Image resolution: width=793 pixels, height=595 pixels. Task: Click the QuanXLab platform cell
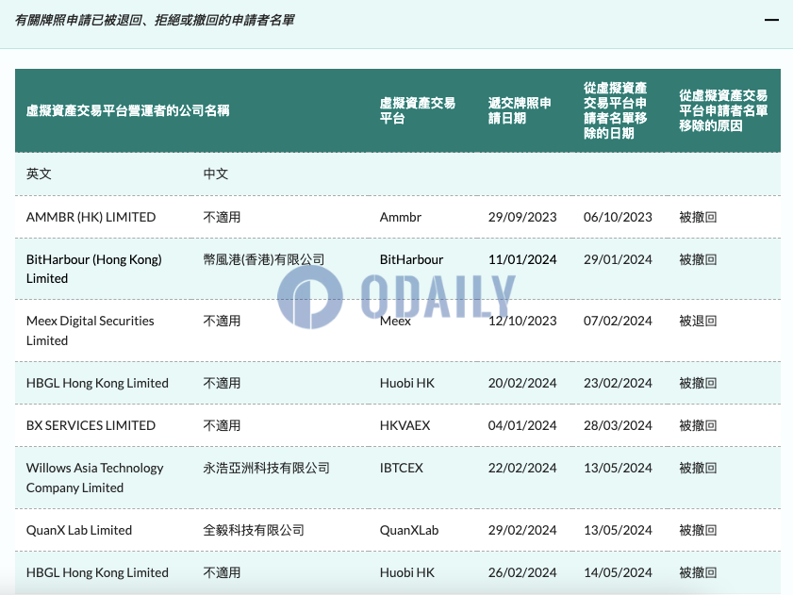(409, 530)
